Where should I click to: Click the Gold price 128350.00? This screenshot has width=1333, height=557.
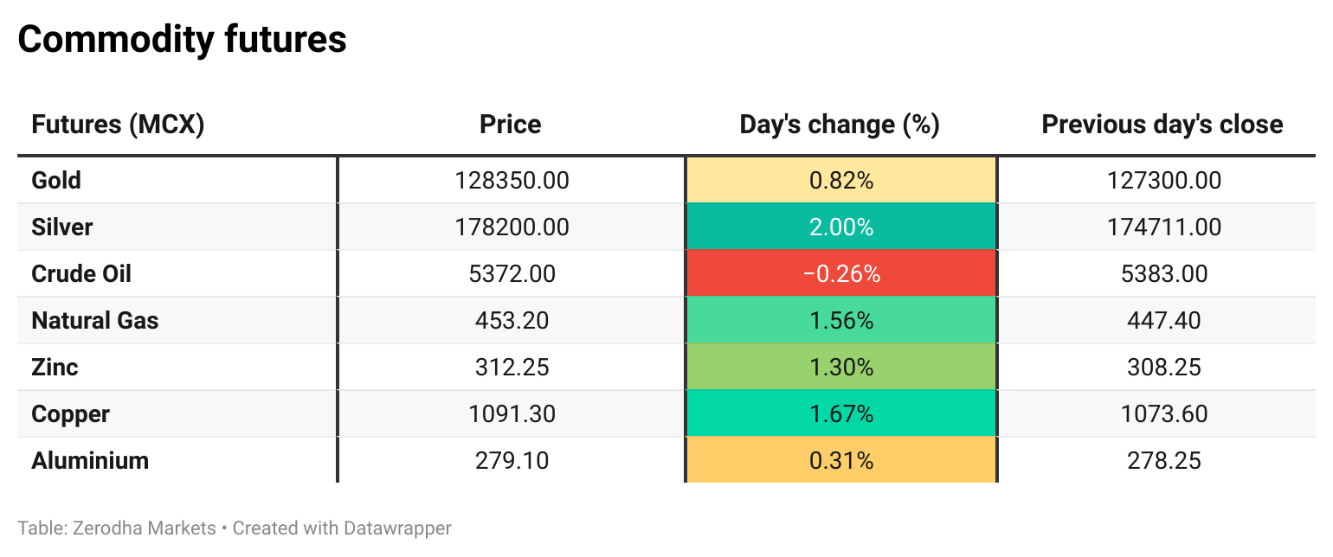(x=512, y=181)
